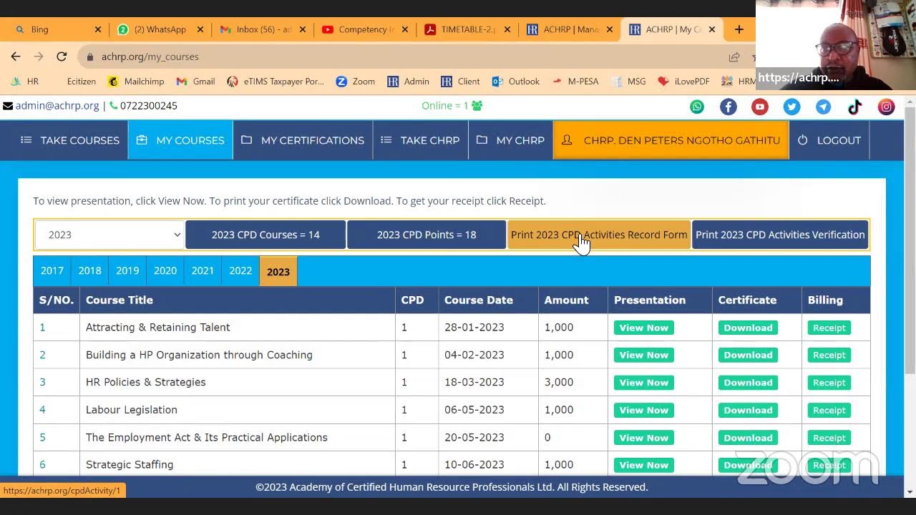Open the Facebook social icon
The image size is (916, 515).
(x=729, y=107)
